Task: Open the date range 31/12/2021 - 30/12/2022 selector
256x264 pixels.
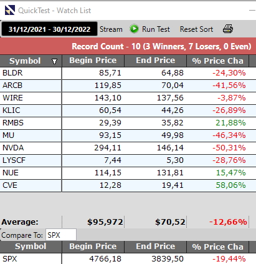Action: coord(49,29)
